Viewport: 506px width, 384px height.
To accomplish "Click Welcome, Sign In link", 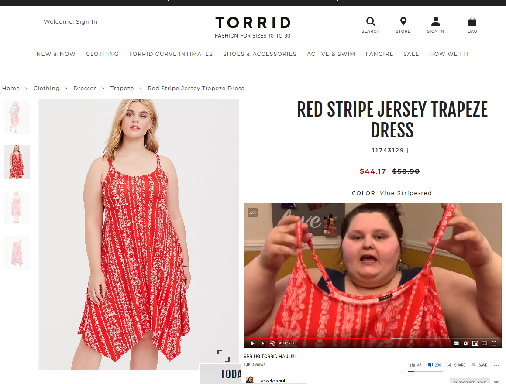I will [70, 22].
